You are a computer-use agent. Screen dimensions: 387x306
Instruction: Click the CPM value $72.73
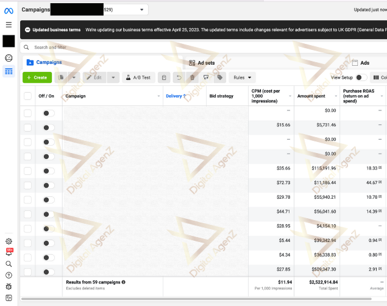pyautogui.click(x=283, y=183)
